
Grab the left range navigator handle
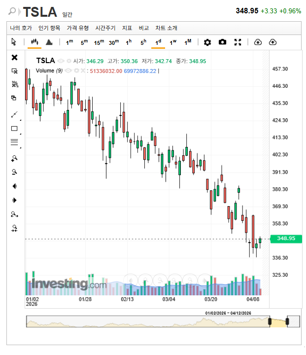(x=270, y=321)
